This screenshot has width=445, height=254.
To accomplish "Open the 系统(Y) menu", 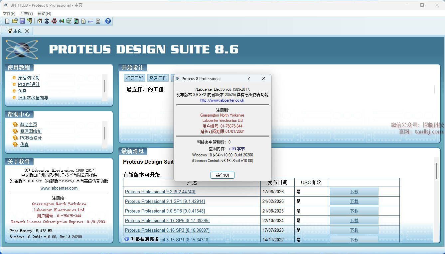I will [x=26, y=14].
